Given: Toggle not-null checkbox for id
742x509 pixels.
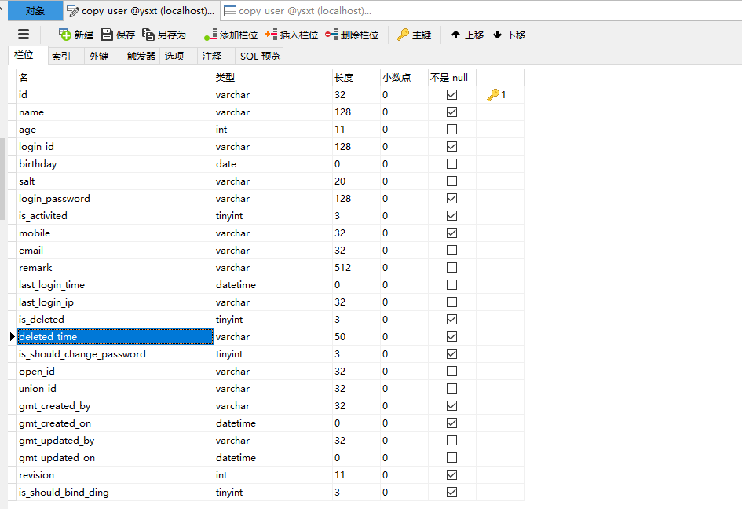Looking at the screenshot, I should click(452, 95).
